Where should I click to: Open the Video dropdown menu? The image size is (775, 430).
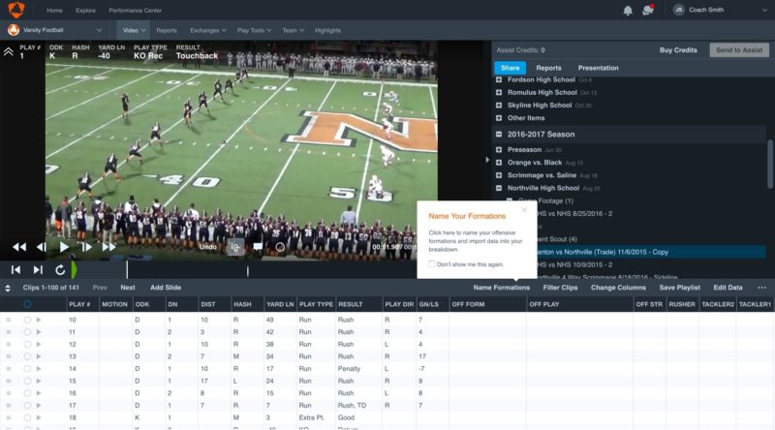pyautogui.click(x=134, y=30)
